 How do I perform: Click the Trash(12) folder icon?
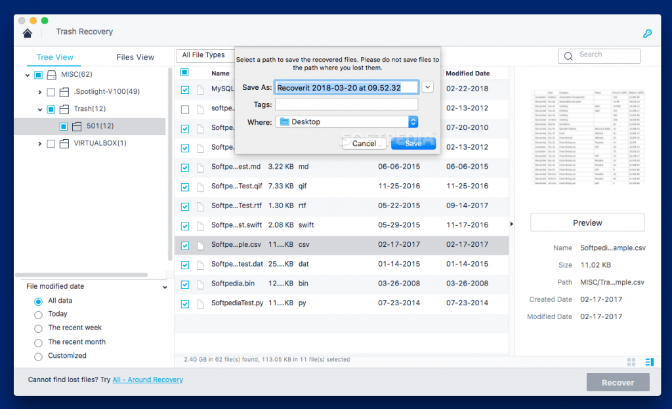click(64, 110)
